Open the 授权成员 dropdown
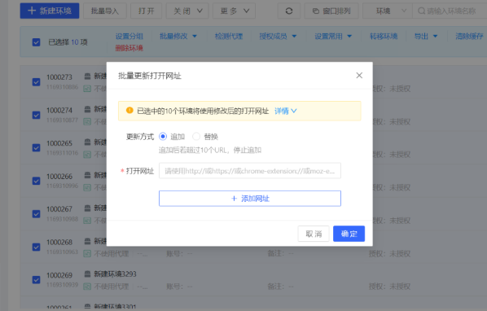The image size is (487, 311). (278, 37)
